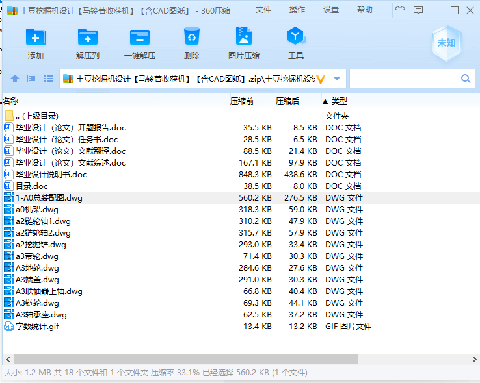Click the 360压缩 app logo in title bar
The width and height of the screenshot is (480, 383).
tap(12, 10)
